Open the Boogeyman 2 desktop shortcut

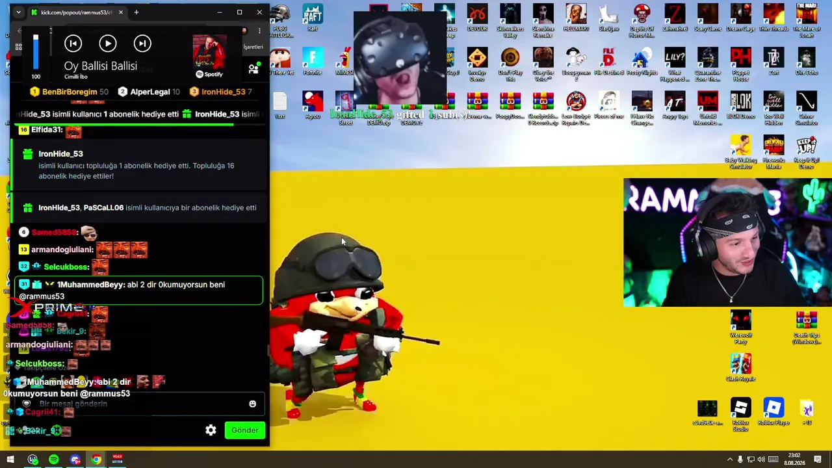click(x=576, y=64)
